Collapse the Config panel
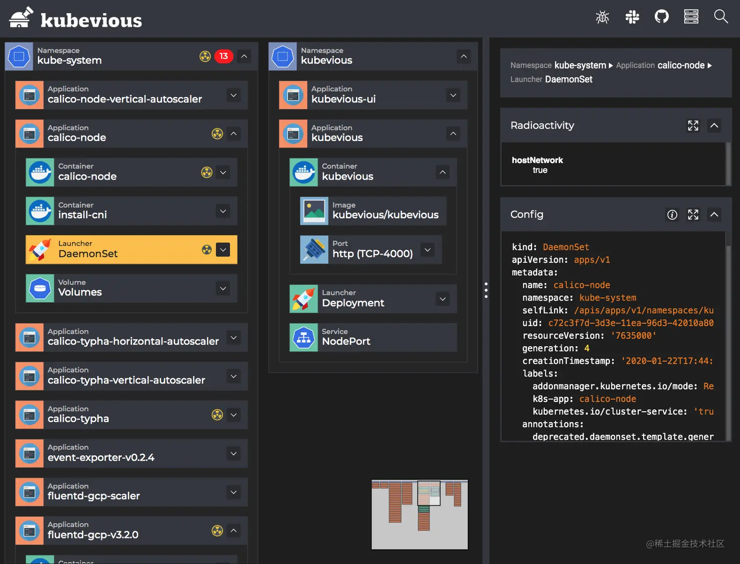740x564 pixels. coord(714,214)
